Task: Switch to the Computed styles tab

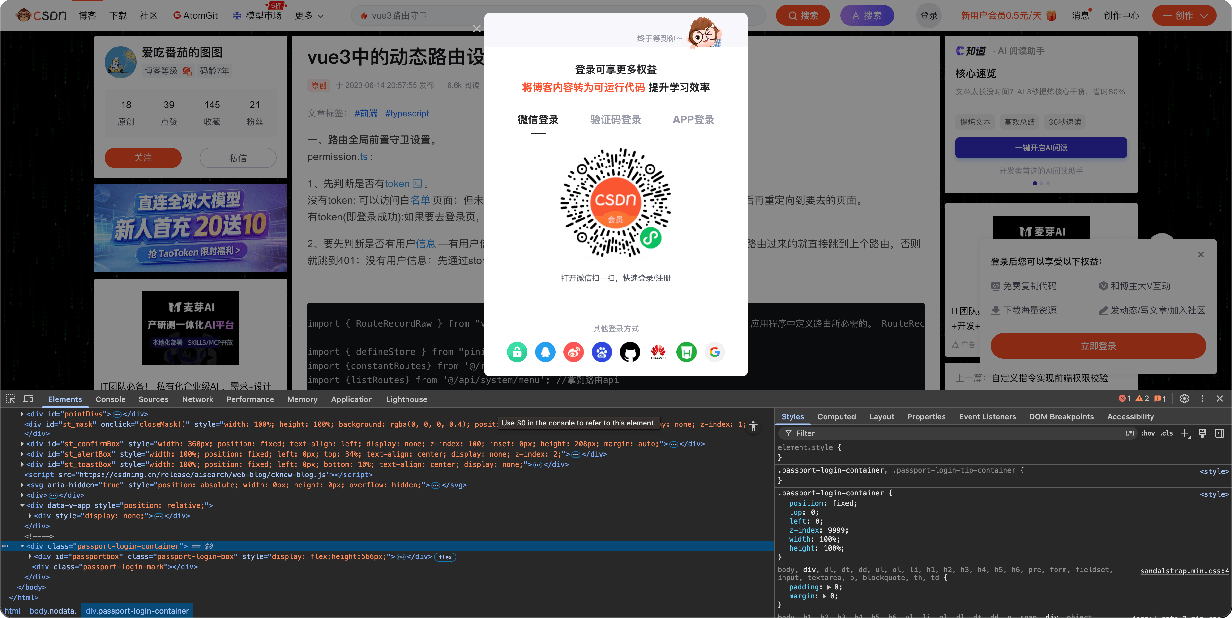Action: tap(836, 416)
